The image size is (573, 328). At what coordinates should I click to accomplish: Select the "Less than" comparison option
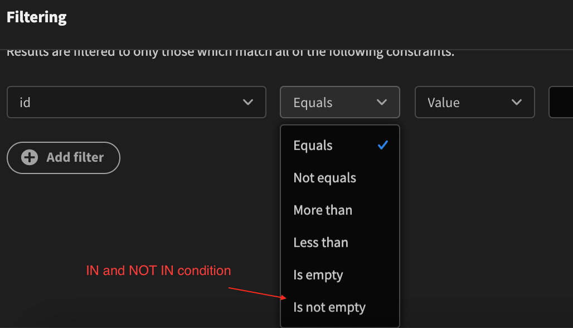tap(321, 242)
